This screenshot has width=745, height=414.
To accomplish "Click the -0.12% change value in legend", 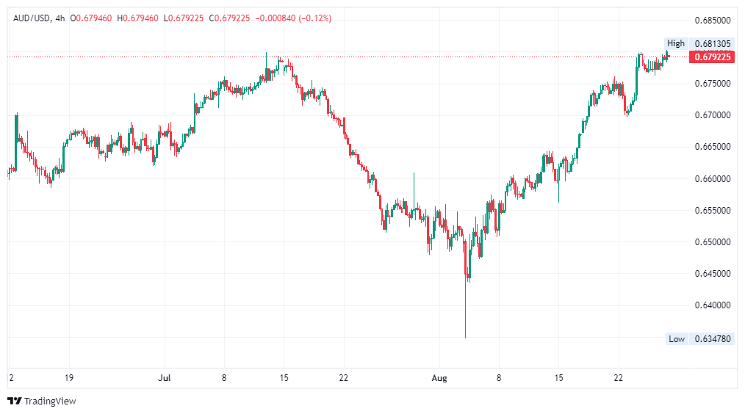I will click(x=315, y=18).
